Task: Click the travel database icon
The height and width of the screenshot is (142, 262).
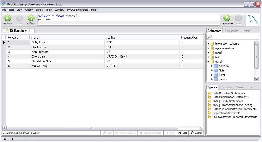Action: pos(212,62)
